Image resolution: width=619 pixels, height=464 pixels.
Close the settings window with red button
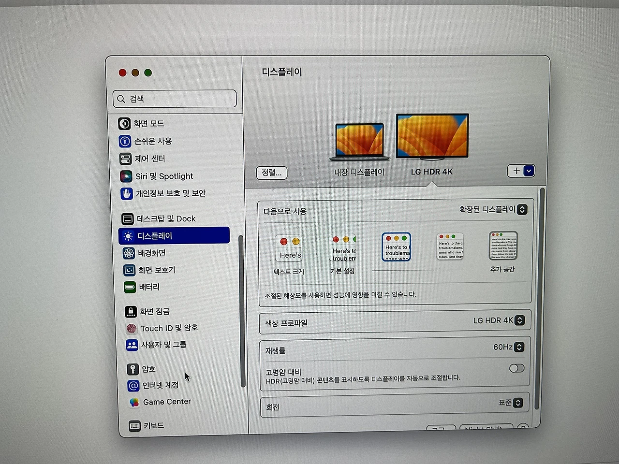pyautogui.click(x=122, y=72)
